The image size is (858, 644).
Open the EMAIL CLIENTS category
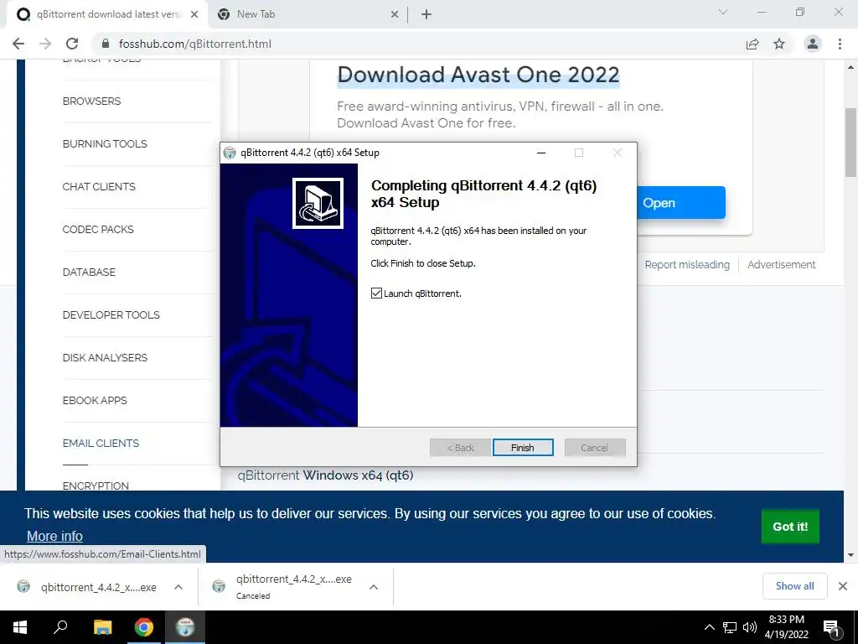coord(101,443)
